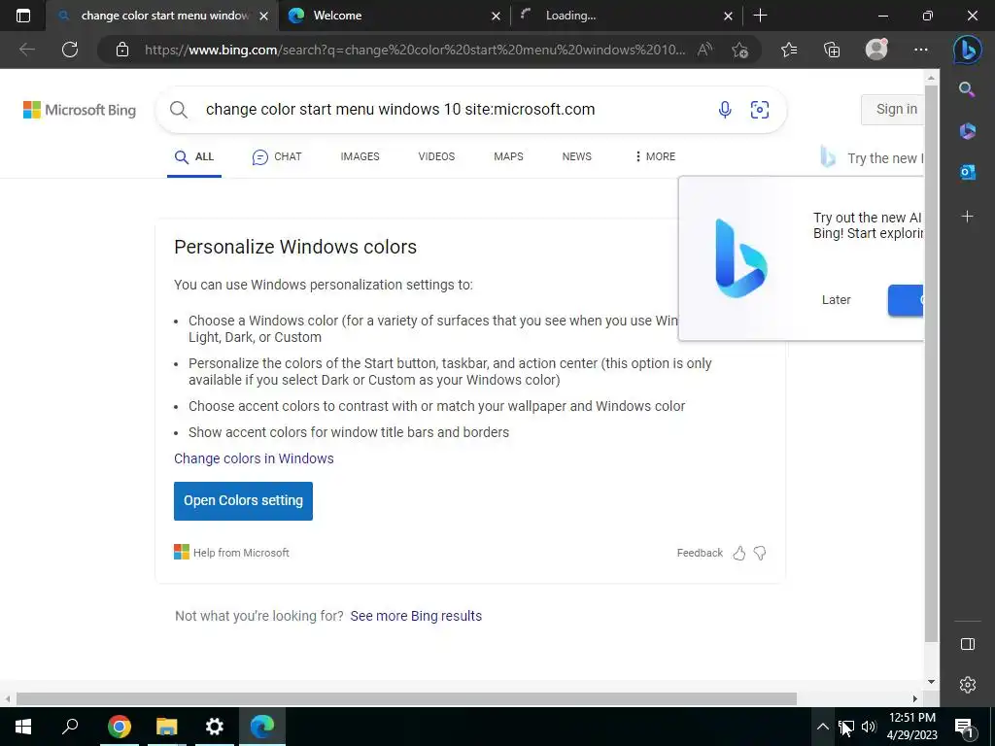The image size is (995, 746).
Task: Switch to NEWS results
Action: [x=577, y=156]
